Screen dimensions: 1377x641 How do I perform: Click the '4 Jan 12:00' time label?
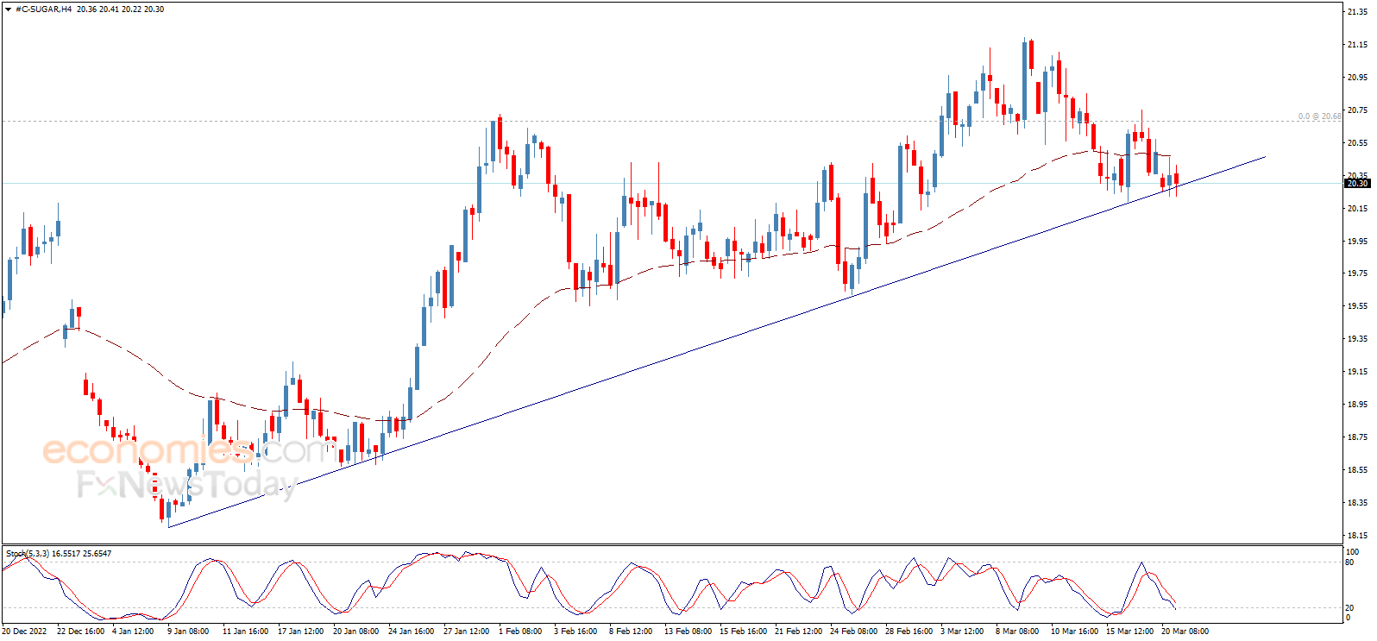tap(133, 632)
